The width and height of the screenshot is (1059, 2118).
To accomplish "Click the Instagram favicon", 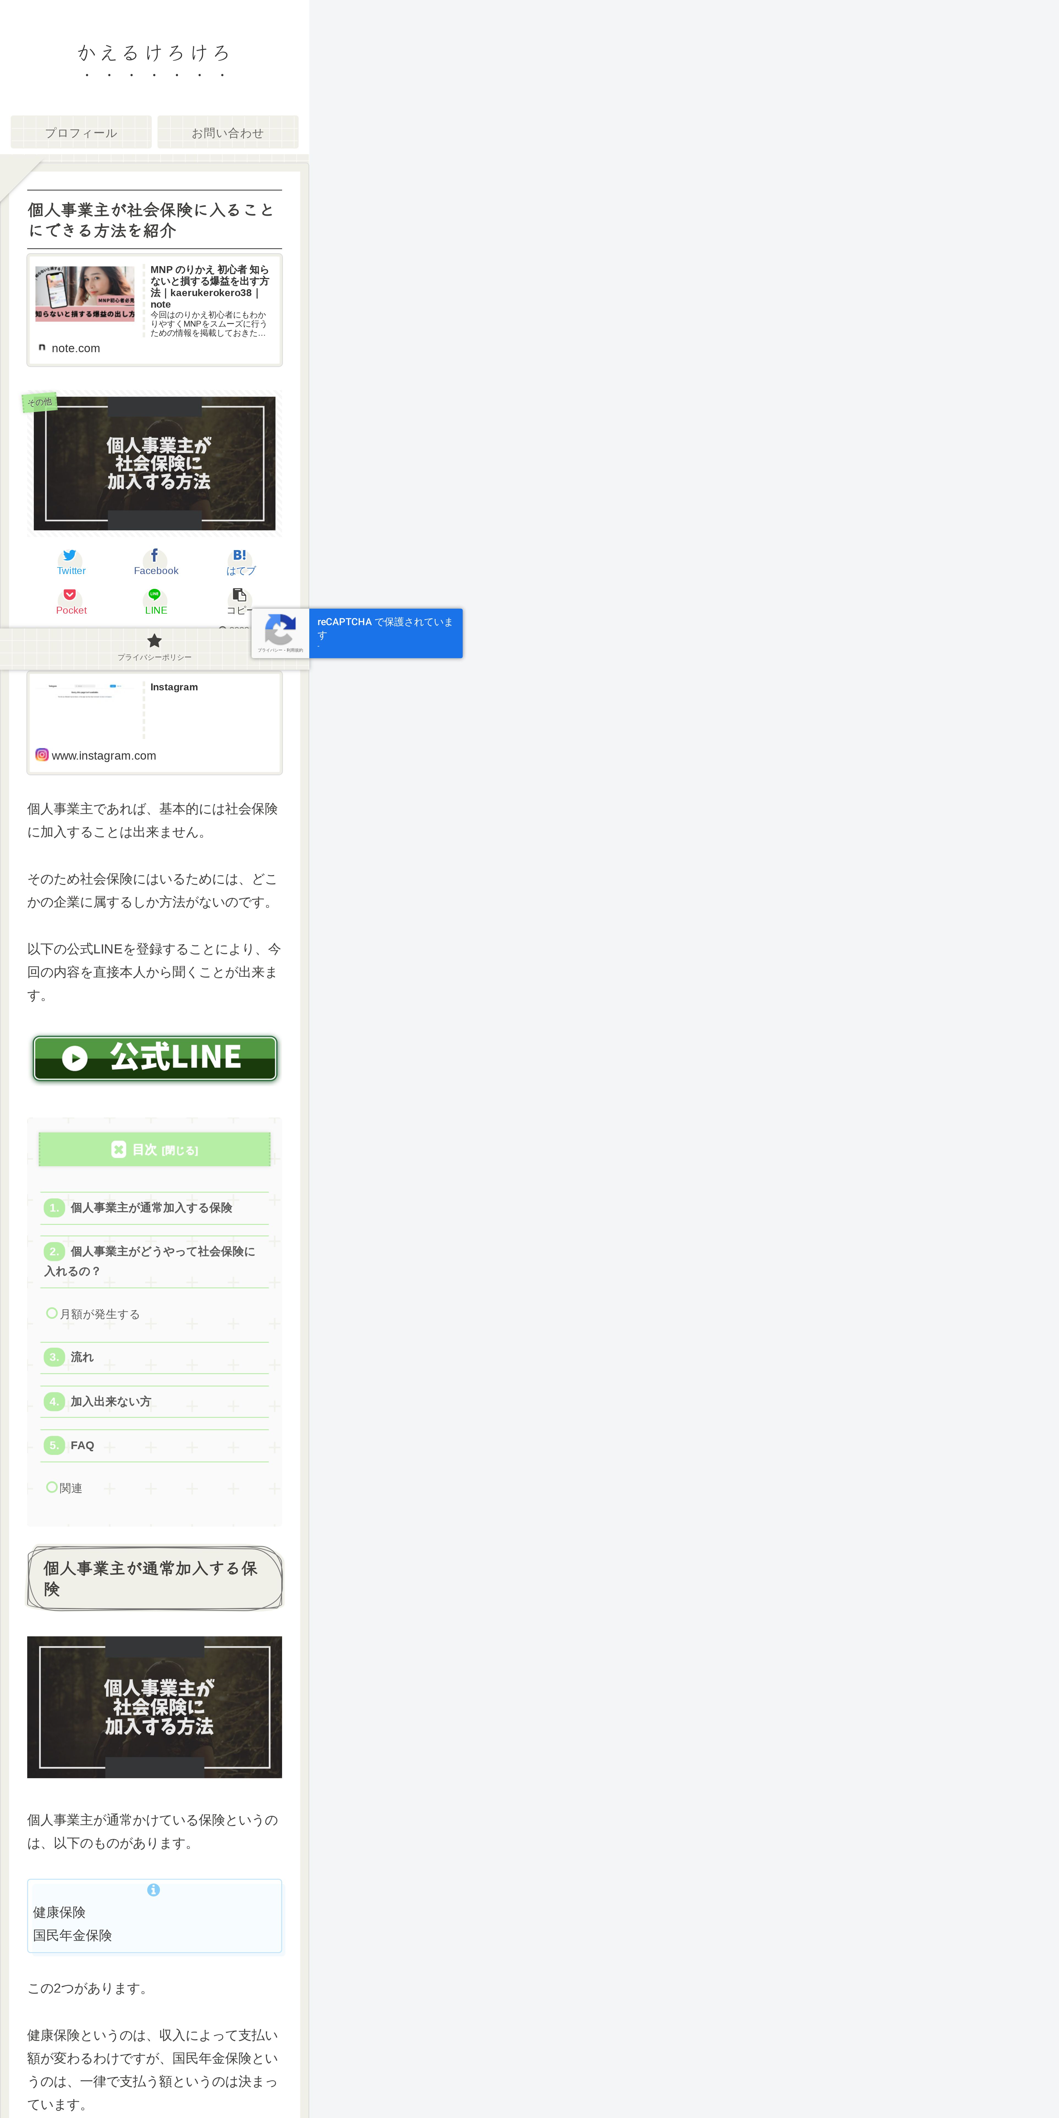I will pyautogui.click(x=42, y=755).
